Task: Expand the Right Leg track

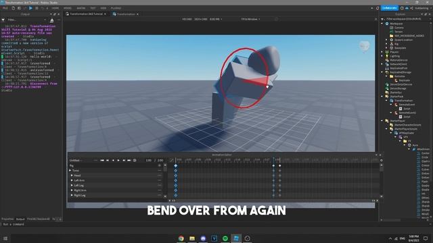Action: tap(72, 195)
